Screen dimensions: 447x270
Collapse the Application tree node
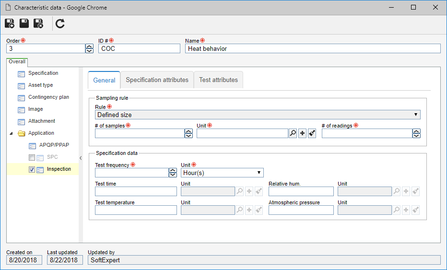click(12, 133)
